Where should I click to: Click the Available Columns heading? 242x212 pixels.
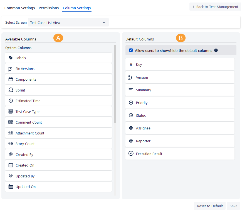coord(21,39)
